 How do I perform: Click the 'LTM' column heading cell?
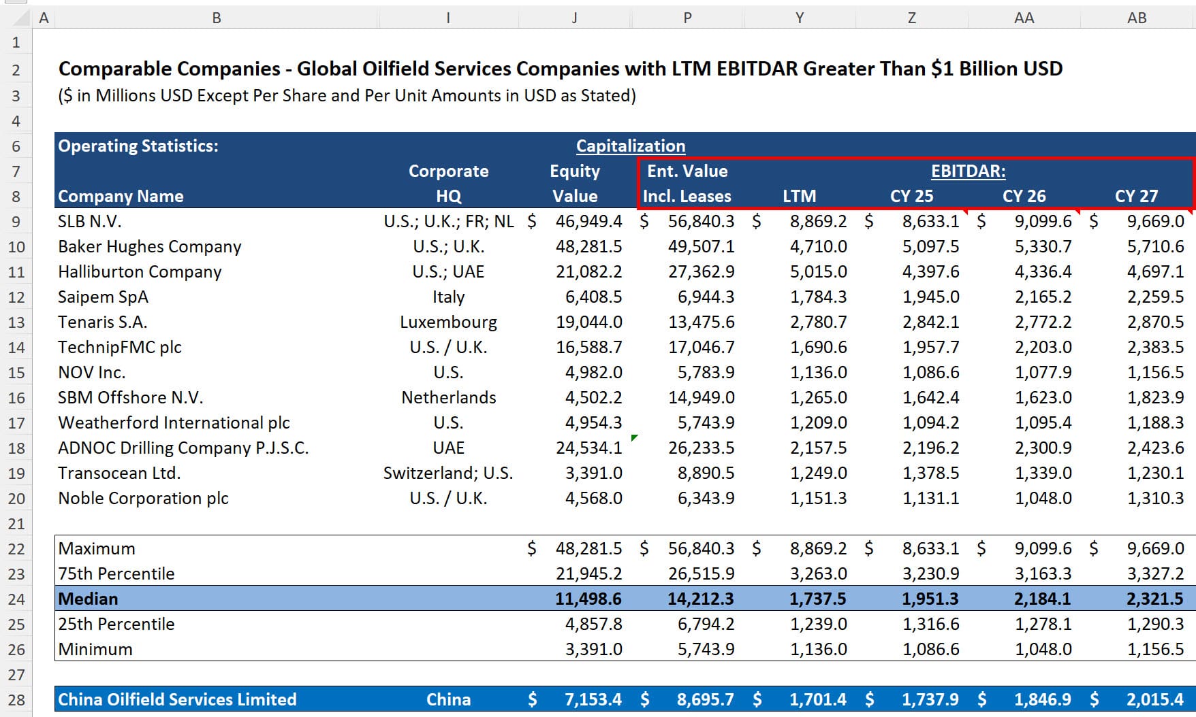coord(800,196)
